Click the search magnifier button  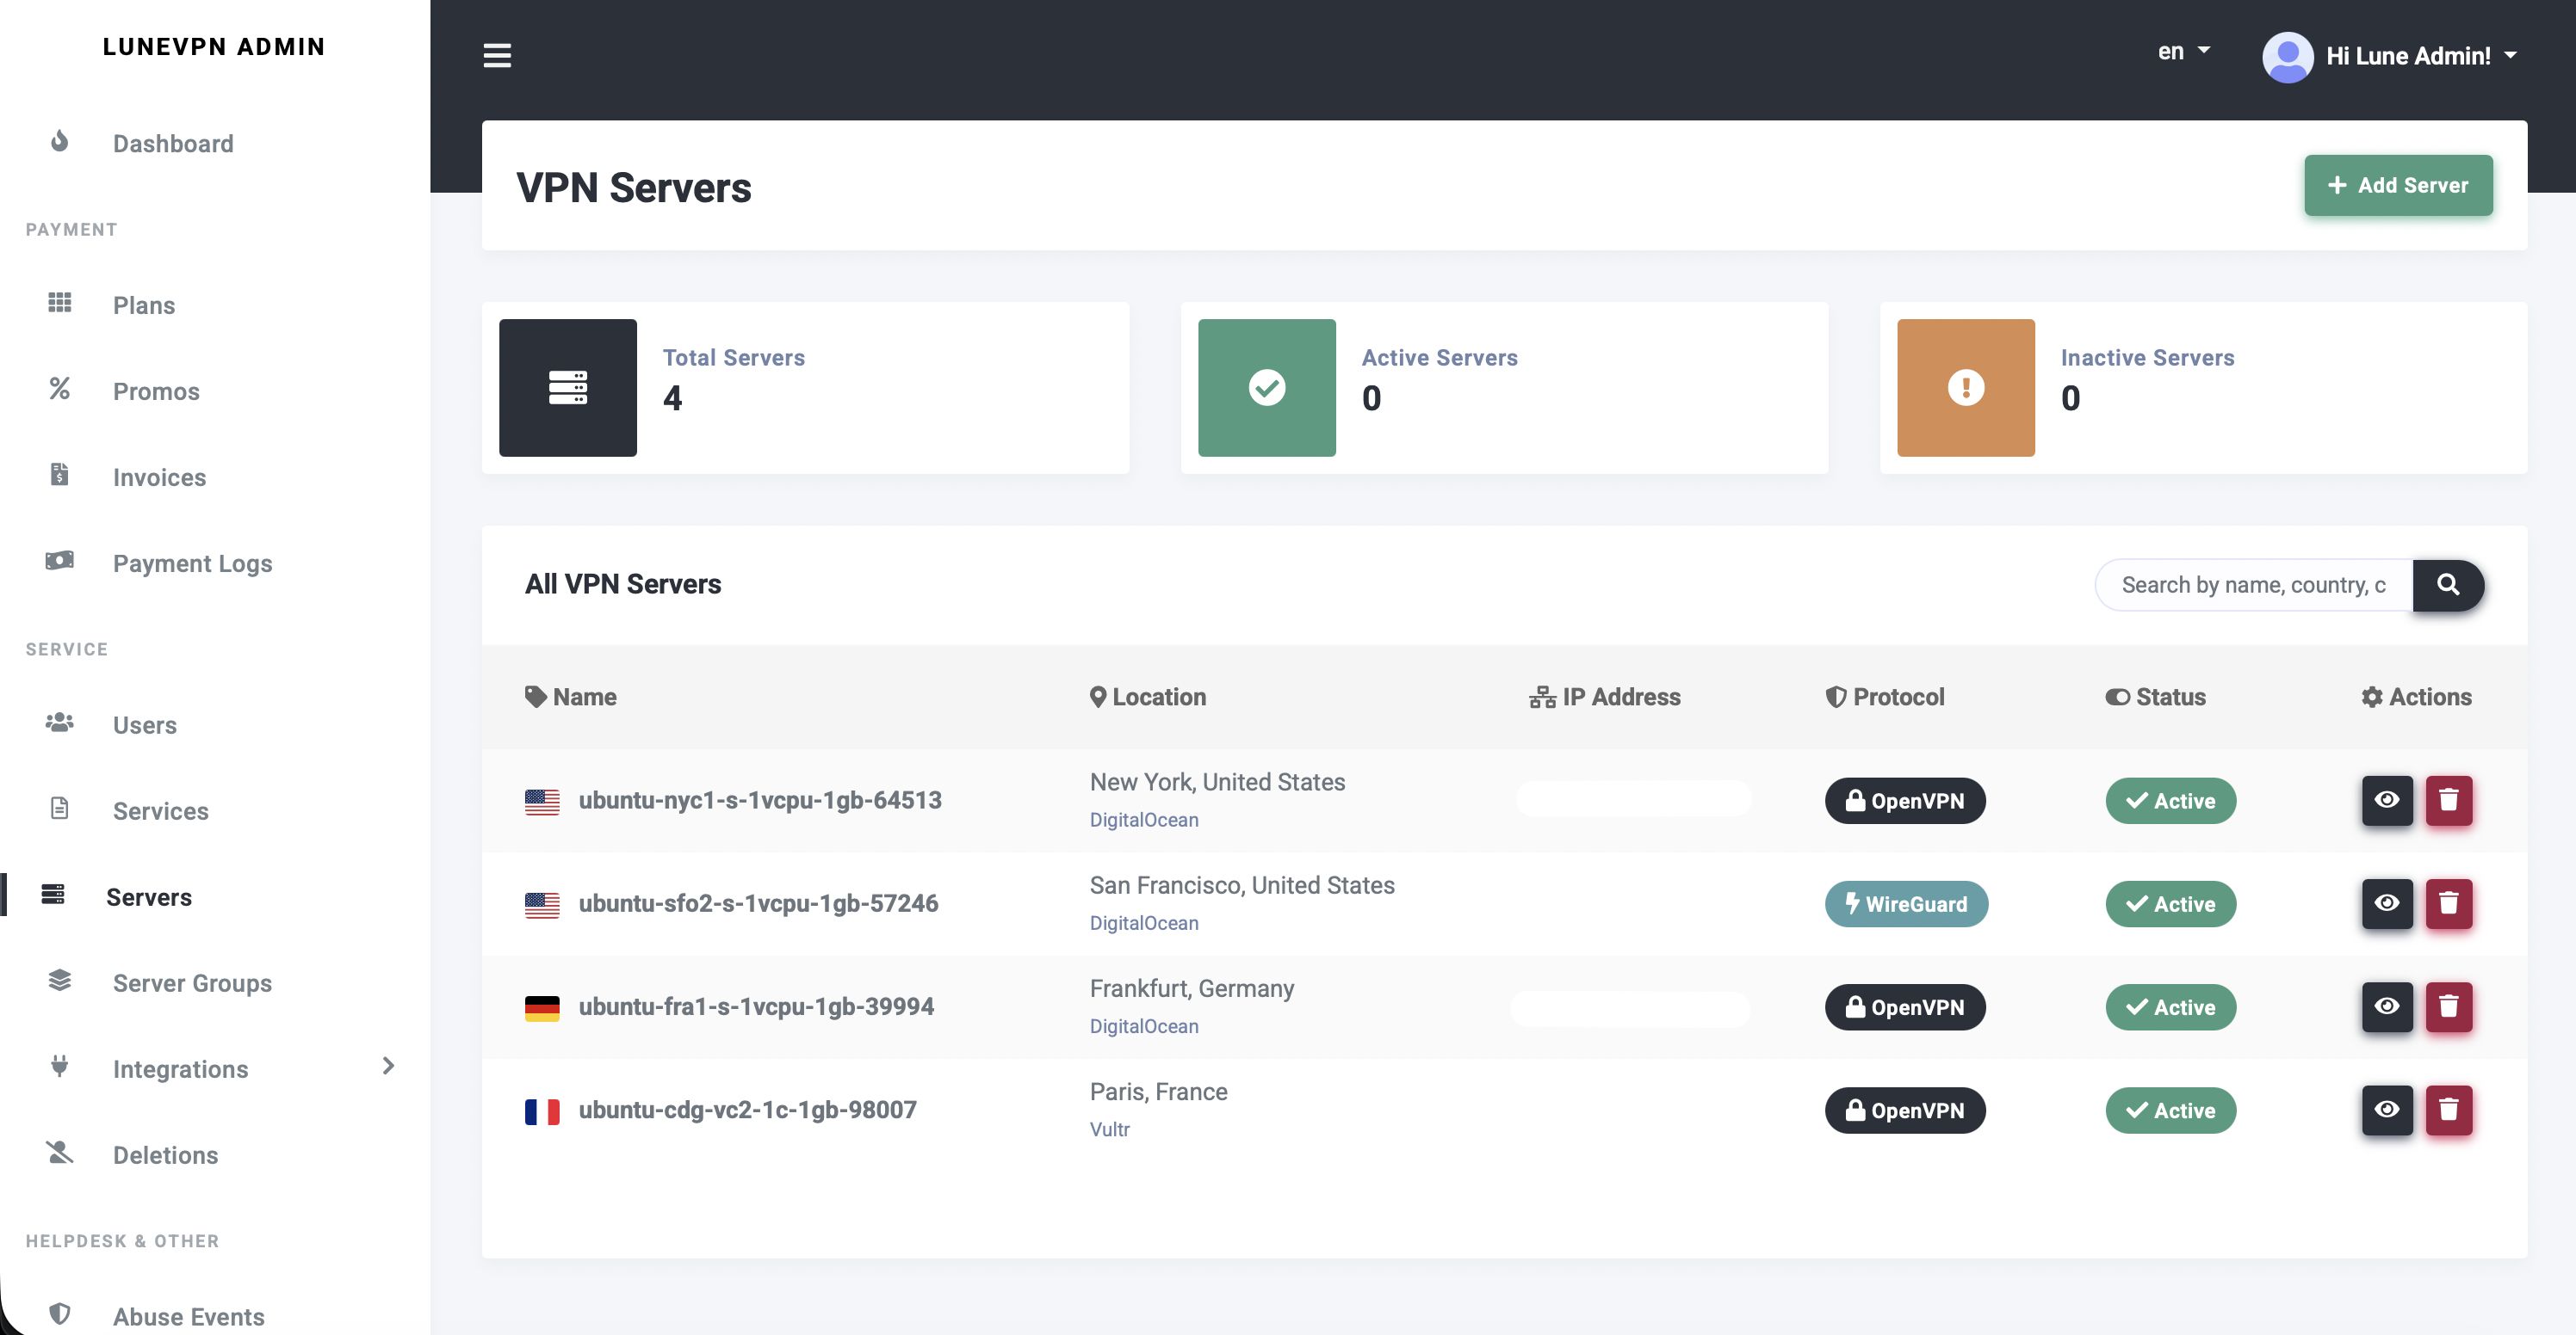[2447, 585]
